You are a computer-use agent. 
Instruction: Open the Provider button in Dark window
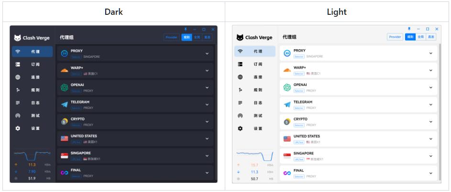pyautogui.click(x=171, y=37)
